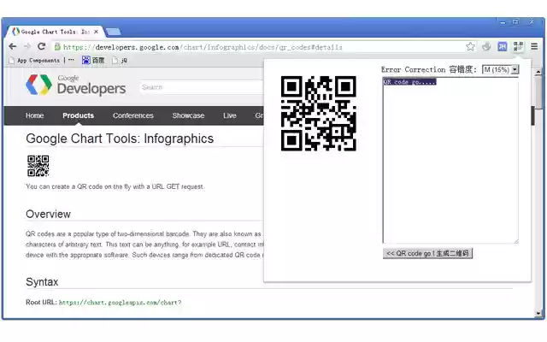Select the Google Chart Tools browser tab
The image size is (547, 342).
click(55, 32)
